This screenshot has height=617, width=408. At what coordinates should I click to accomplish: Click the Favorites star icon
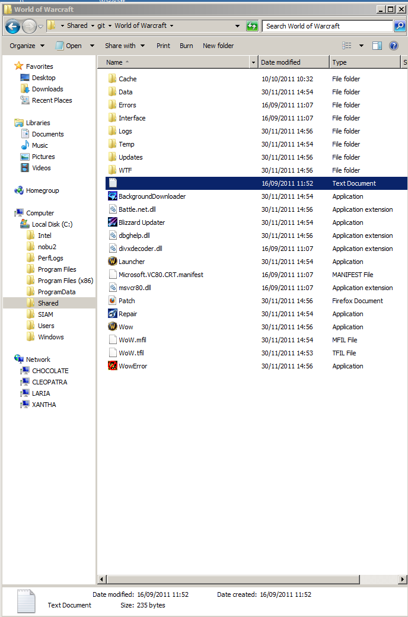coord(18,66)
